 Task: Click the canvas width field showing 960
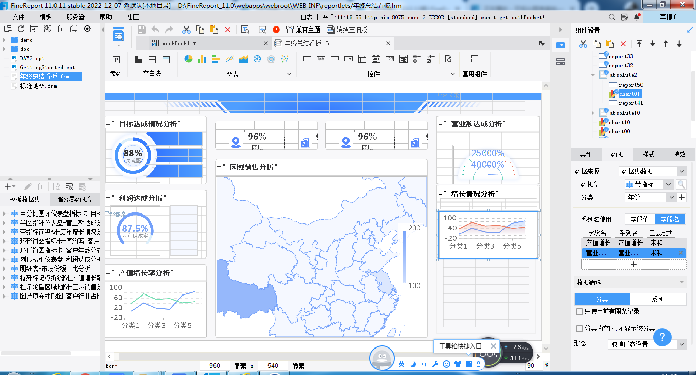[215, 366]
